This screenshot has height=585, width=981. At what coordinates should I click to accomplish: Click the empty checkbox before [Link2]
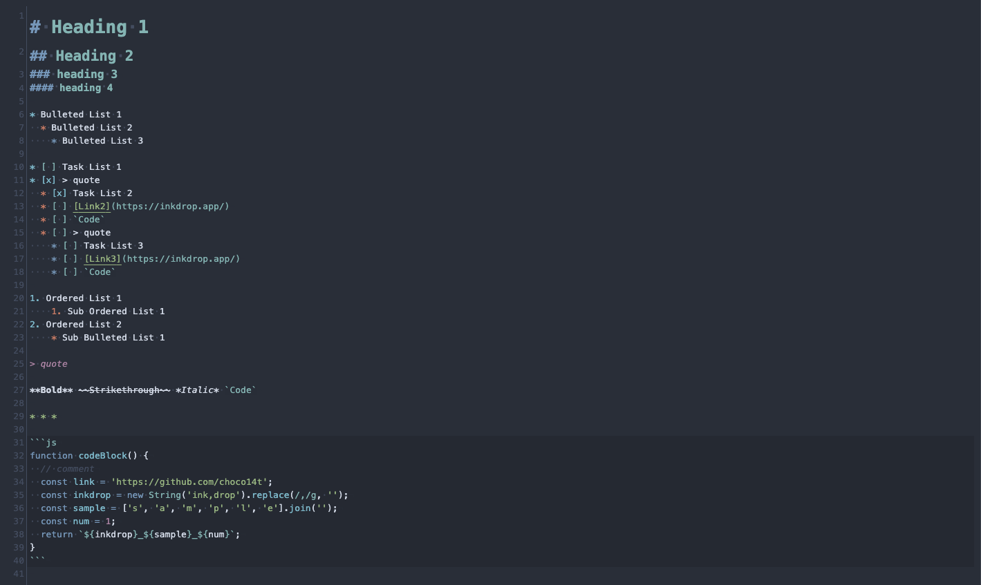tap(59, 207)
